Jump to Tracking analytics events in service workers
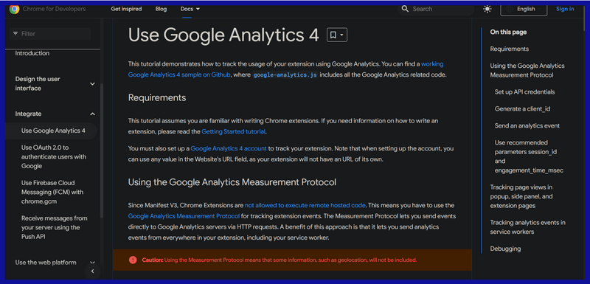 tap(527, 227)
